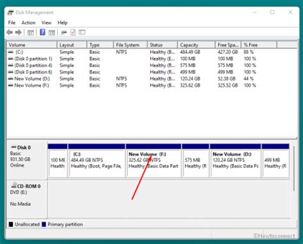Viewport: 303px width, 244px height.
Task: Click the Forward arrow toolbar icon
Action: (x=19, y=33)
